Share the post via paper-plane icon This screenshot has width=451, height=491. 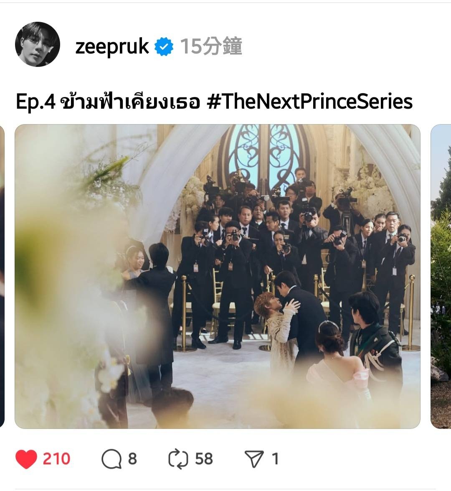pyautogui.click(x=254, y=459)
